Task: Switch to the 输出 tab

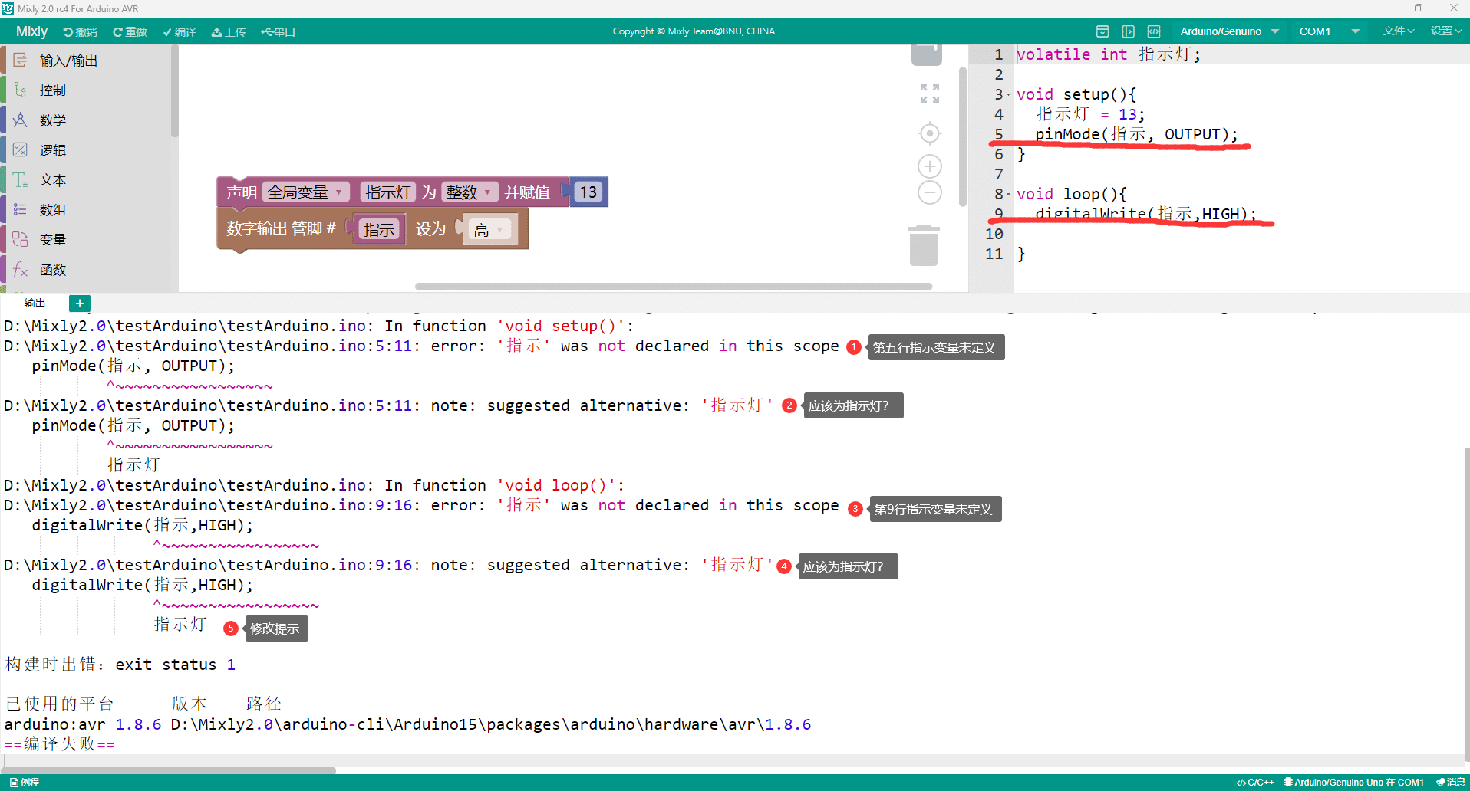Action: pyautogui.click(x=35, y=303)
